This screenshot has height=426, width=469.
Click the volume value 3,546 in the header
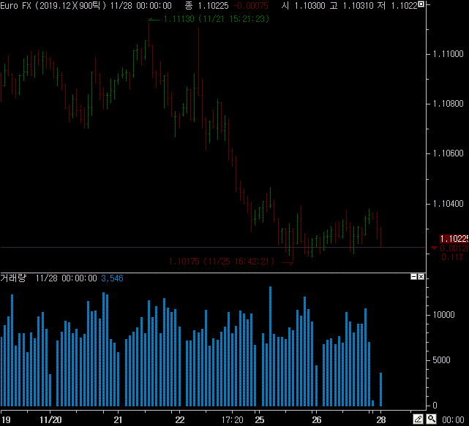[x=113, y=278]
